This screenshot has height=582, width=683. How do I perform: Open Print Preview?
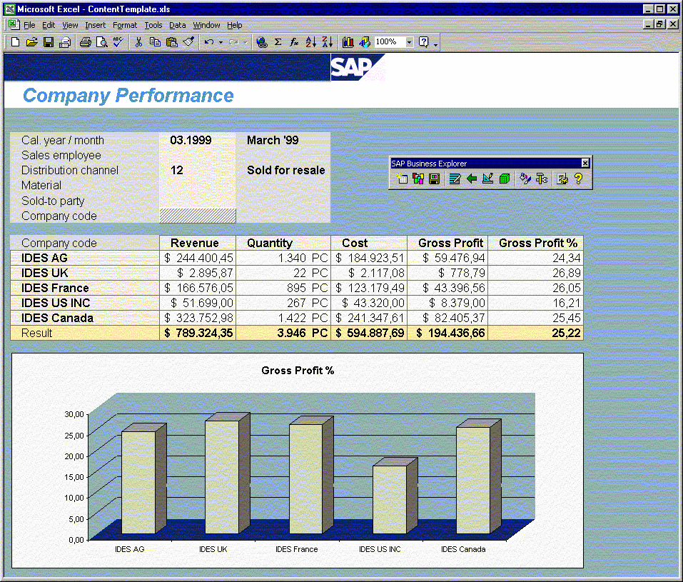click(102, 42)
